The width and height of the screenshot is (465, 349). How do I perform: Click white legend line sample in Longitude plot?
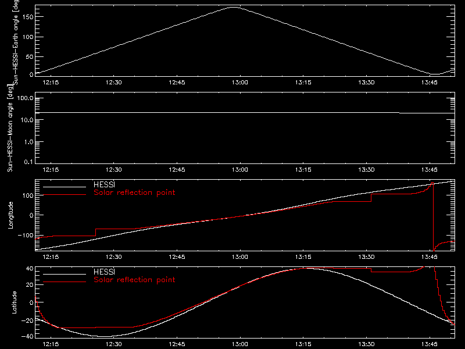click(65, 187)
